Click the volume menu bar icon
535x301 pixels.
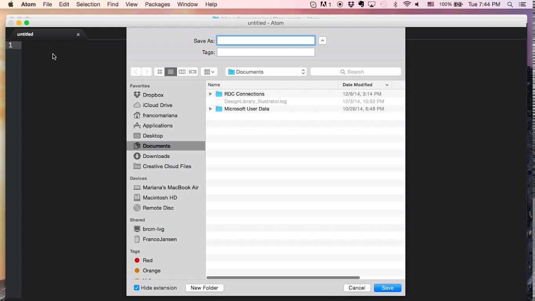pos(418,4)
